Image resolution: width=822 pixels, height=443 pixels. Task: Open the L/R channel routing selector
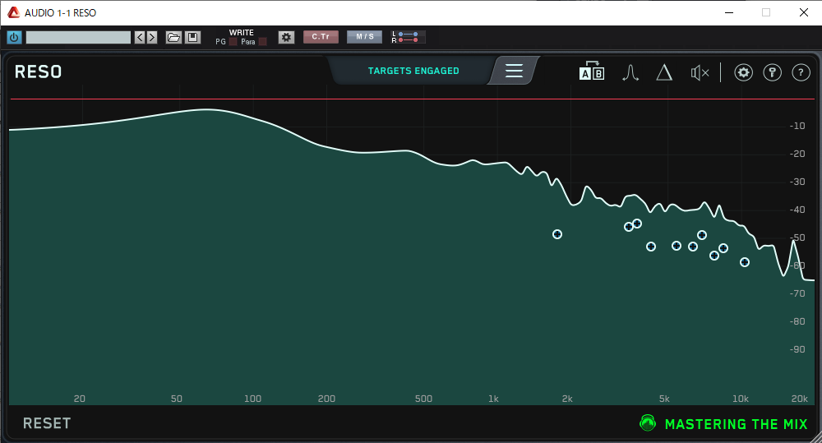click(x=409, y=37)
